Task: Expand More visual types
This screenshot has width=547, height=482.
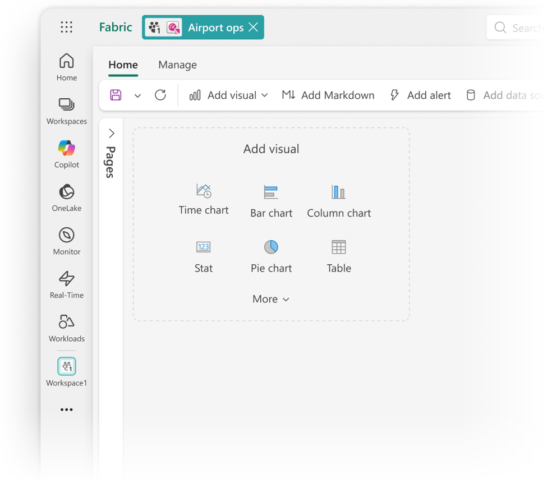Action: pos(271,299)
